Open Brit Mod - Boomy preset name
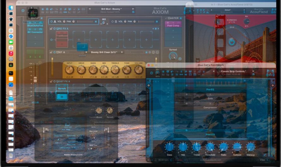281x167 pixels. (111, 9)
